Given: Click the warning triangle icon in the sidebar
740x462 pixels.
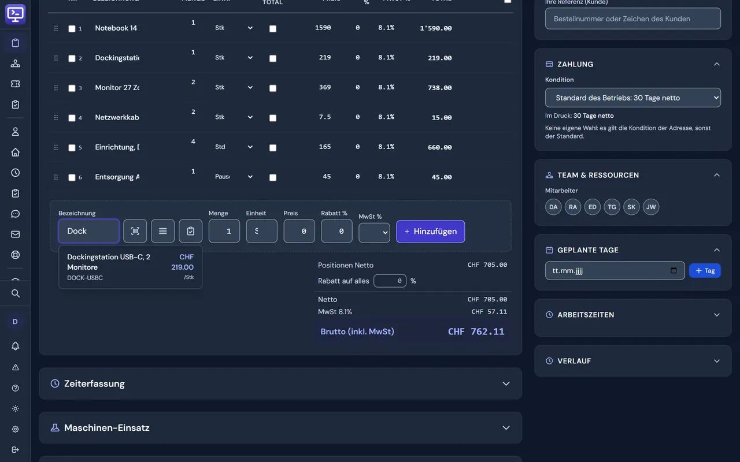Looking at the screenshot, I should 16,367.
